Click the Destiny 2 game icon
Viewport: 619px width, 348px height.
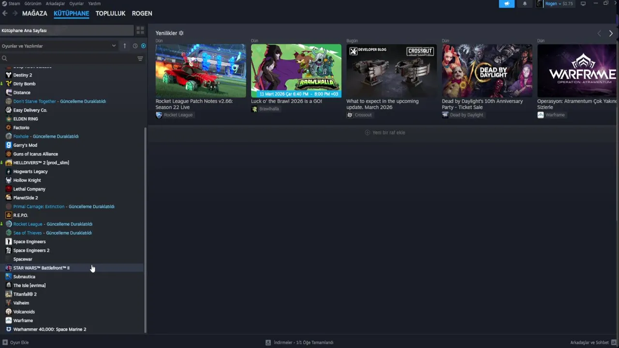(9, 75)
